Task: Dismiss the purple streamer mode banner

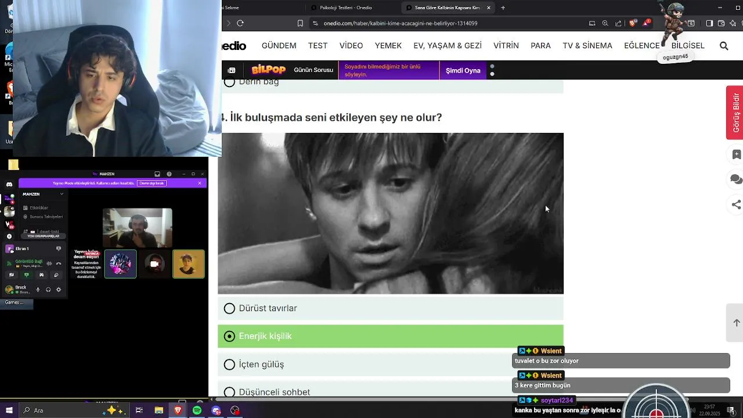Action: tap(200, 183)
